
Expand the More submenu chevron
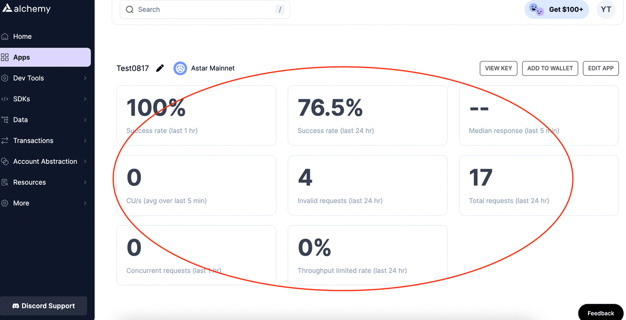(85, 203)
